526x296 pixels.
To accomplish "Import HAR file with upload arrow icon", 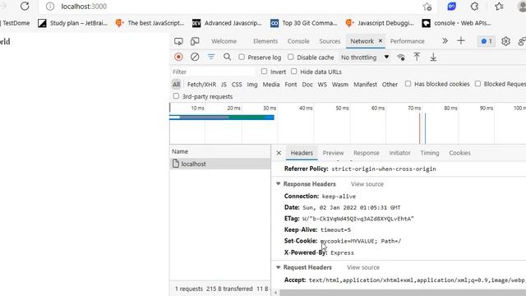I will [x=417, y=57].
